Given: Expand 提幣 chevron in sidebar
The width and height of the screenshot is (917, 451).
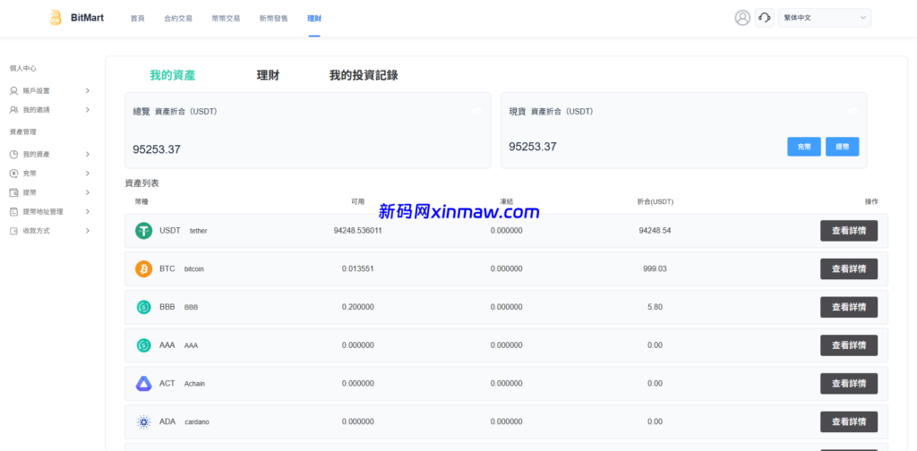Looking at the screenshot, I should click(x=87, y=192).
